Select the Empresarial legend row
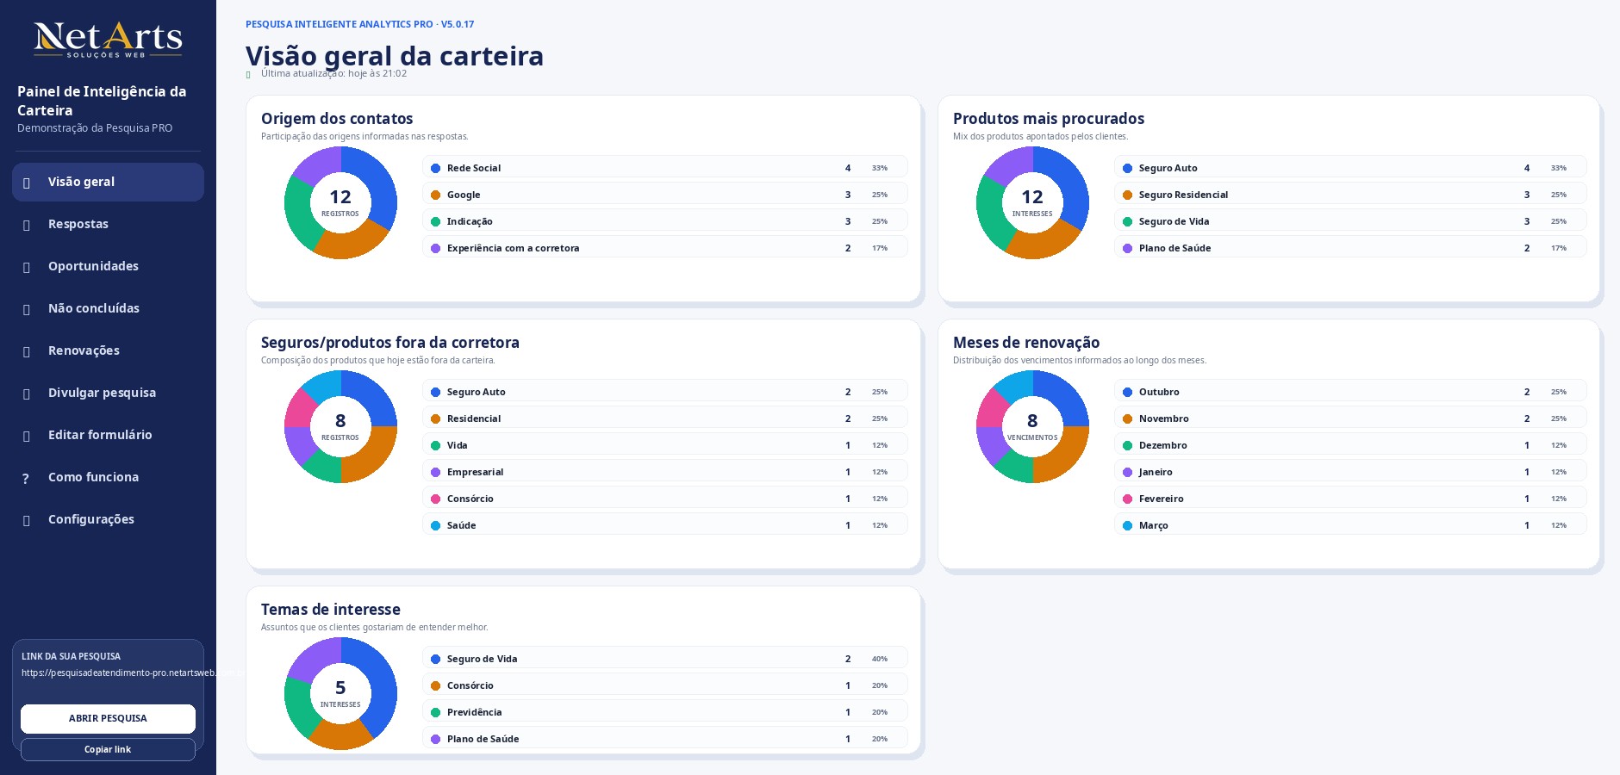Viewport: 1620px width, 775px height. click(x=664, y=472)
